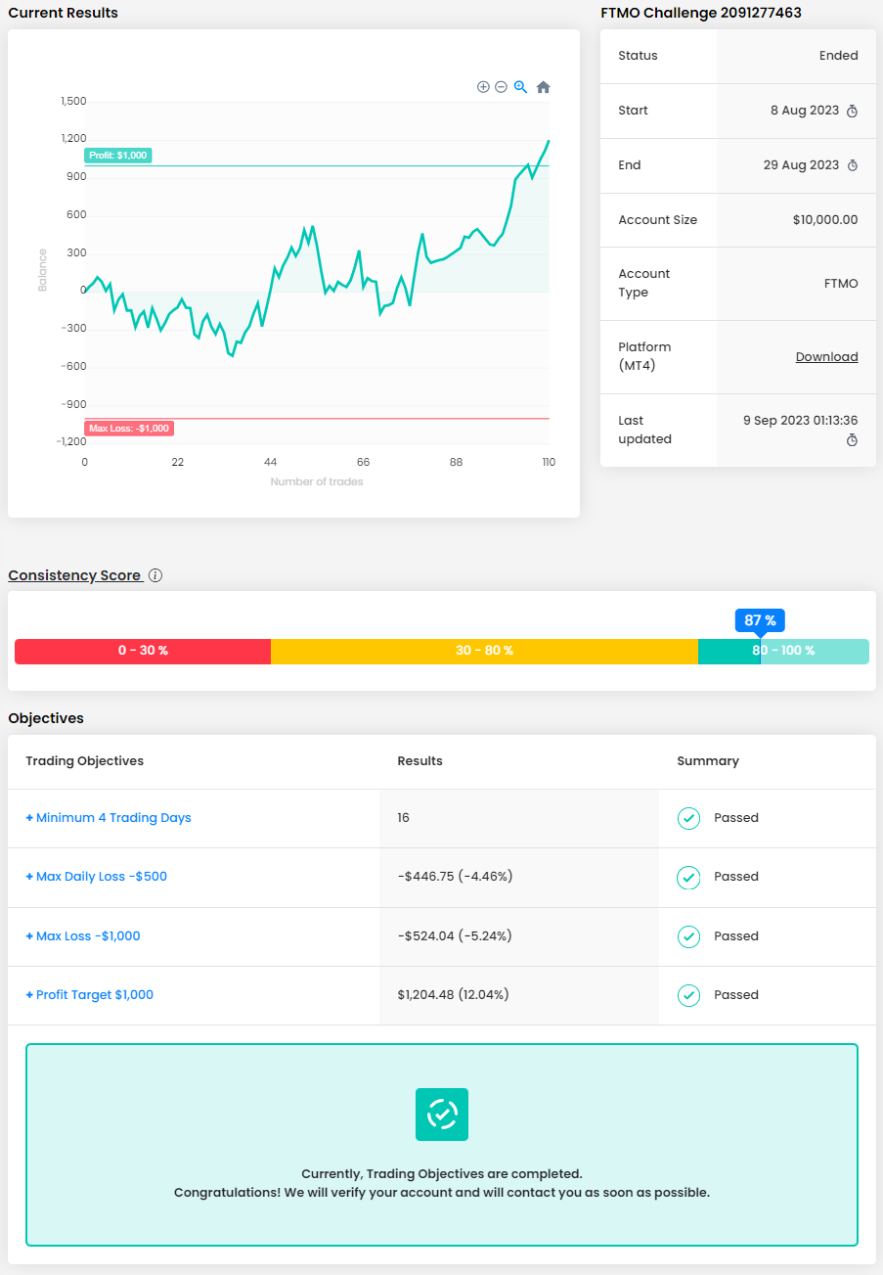Screen dimensions: 883x1275
Task: Click the Passed checkmark for Max Loss
Action: point(689,936)
